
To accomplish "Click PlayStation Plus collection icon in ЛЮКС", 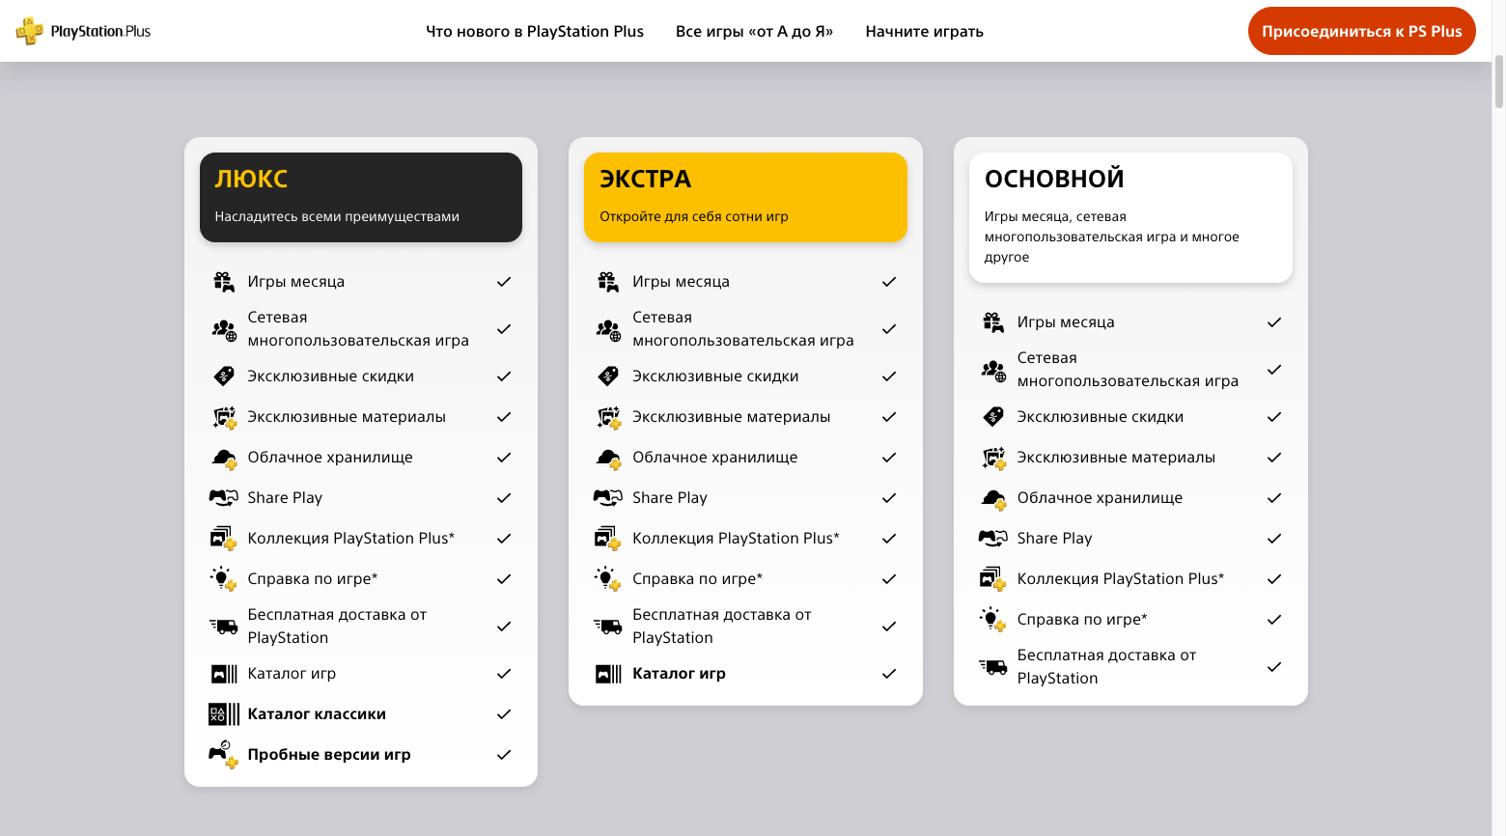I will click(224, 539).
